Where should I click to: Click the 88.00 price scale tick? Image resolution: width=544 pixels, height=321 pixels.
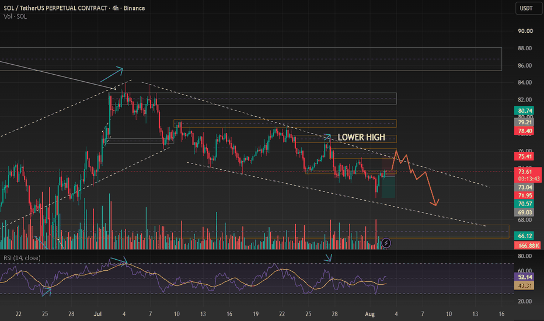pos(525,48)
